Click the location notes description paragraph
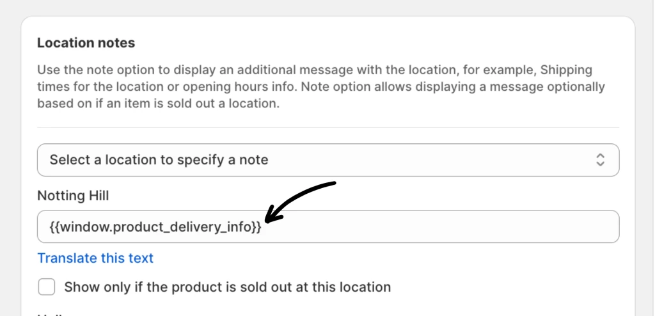Viewport: 655px width, 316px height. 320,86
